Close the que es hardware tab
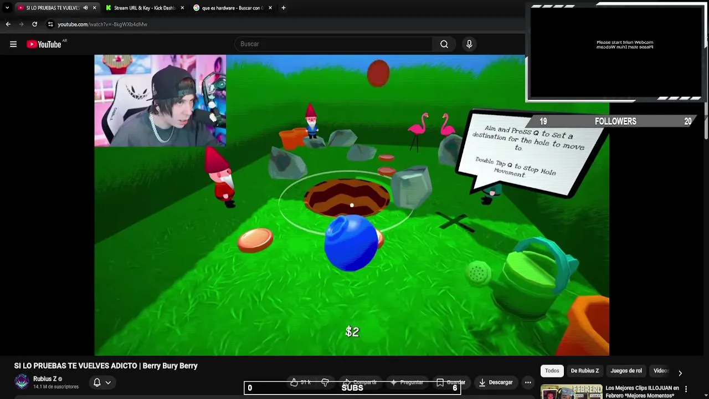The width and height of the screenshot is (709, 399). [x=270, y=8]
